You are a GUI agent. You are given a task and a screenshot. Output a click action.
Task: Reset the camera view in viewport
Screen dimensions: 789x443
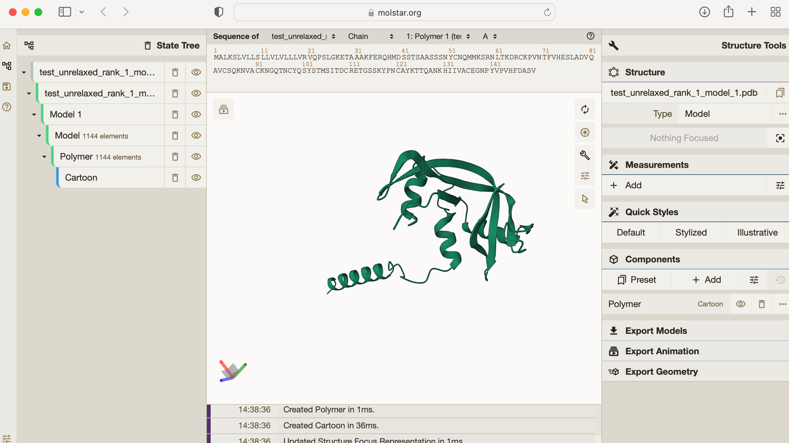[x=585, y=109]
